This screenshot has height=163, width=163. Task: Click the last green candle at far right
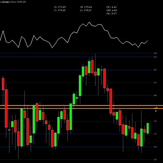[x=148, y=128]
